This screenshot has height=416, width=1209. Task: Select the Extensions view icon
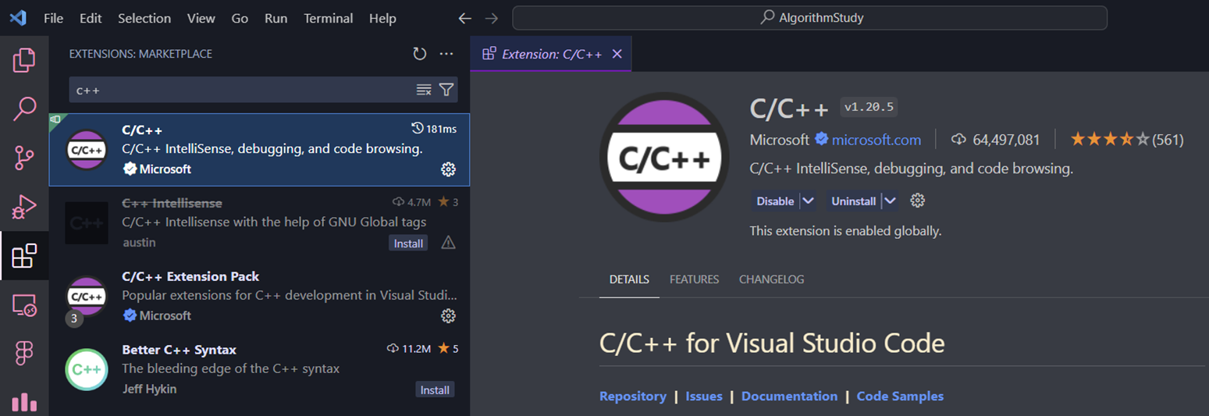[x=24, y=256]
